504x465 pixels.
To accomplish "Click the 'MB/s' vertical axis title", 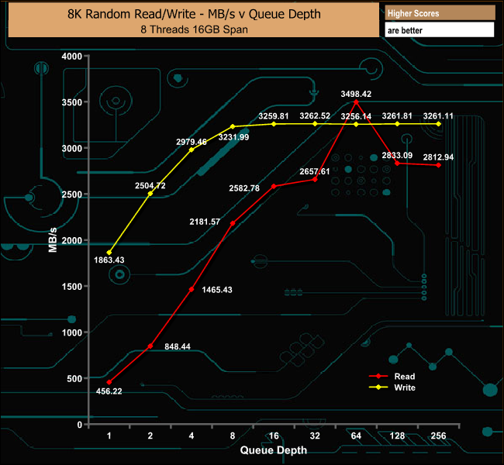I will point(53,239).
